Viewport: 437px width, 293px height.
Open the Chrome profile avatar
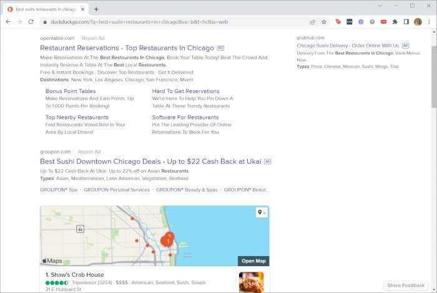(418, 22)
